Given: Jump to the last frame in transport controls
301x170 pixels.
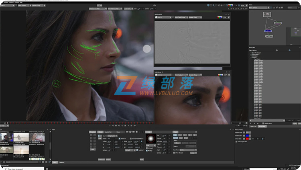Looking at the screenshot, I should [134, 125].
